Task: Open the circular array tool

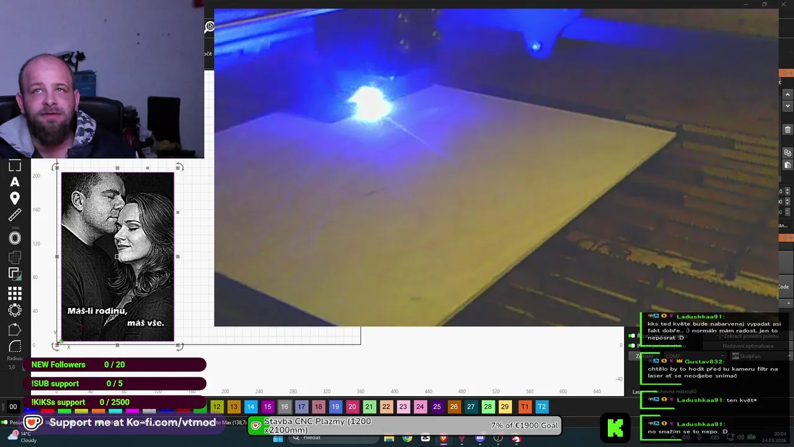Action: pyautogui.click(x=14, y=310)
